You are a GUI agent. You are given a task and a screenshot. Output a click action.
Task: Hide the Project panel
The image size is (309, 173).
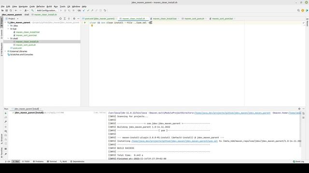coord(78,19)
